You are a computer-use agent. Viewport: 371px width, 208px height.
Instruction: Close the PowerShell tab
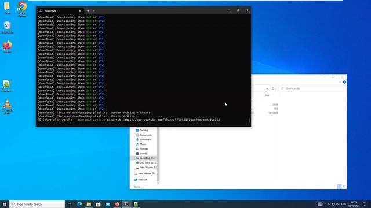[80, 11]
